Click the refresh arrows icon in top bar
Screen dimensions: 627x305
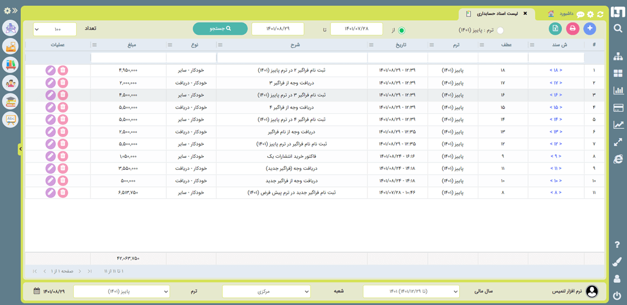600,14
